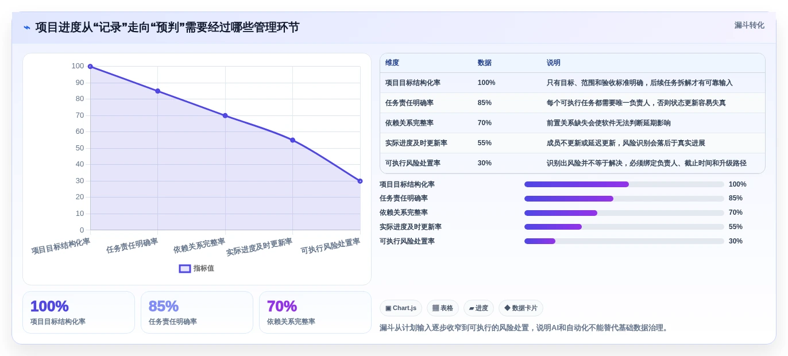
Task: Click the x-axis label 任务责任明确率
Action: pos(132,246)
